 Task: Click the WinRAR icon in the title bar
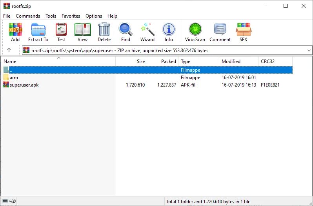pyautogui.click(x=7, y=6)
